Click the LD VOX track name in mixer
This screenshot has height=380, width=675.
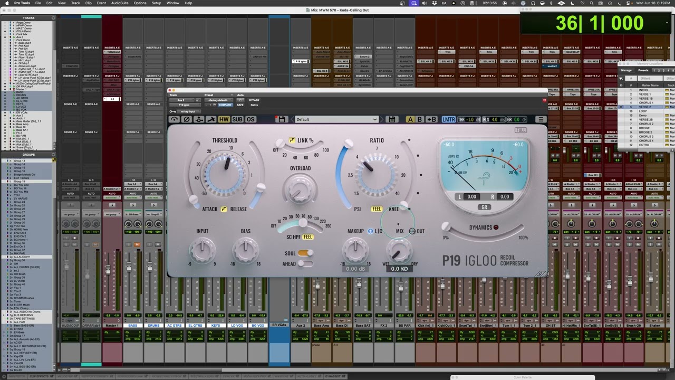coord(237,326)
